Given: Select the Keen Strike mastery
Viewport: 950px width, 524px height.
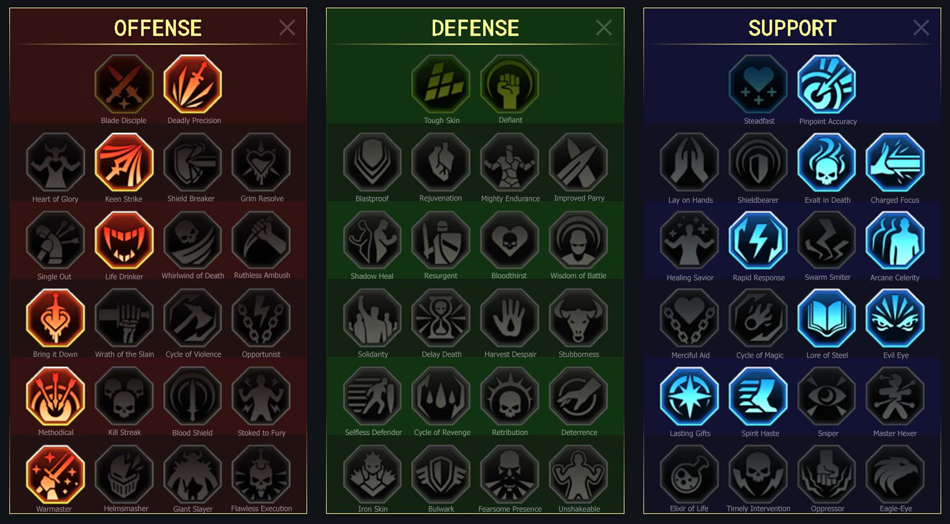Looking at the screenshot, I should [124, 162].
